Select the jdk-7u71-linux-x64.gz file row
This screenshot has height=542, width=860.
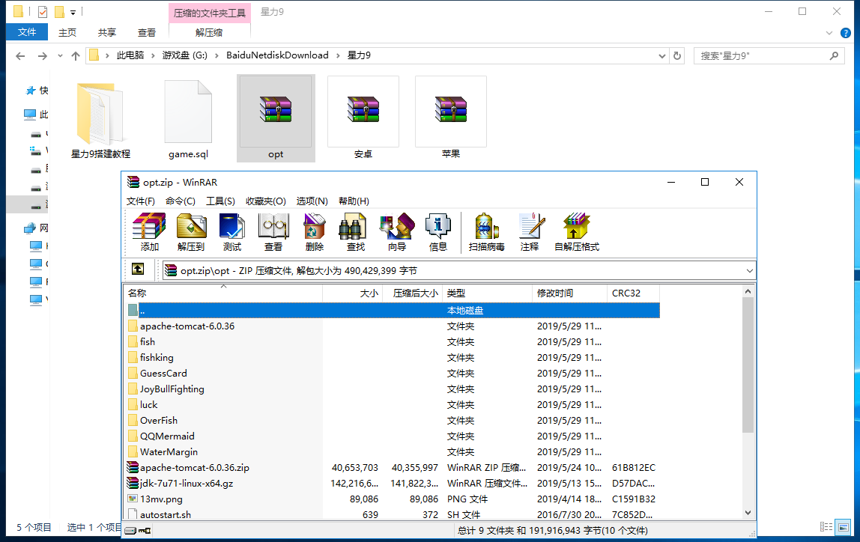pyautogui.click(x=393, y=484)
